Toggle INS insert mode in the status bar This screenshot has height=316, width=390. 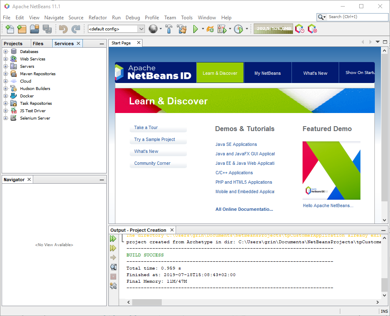click(x=384, y=311)
